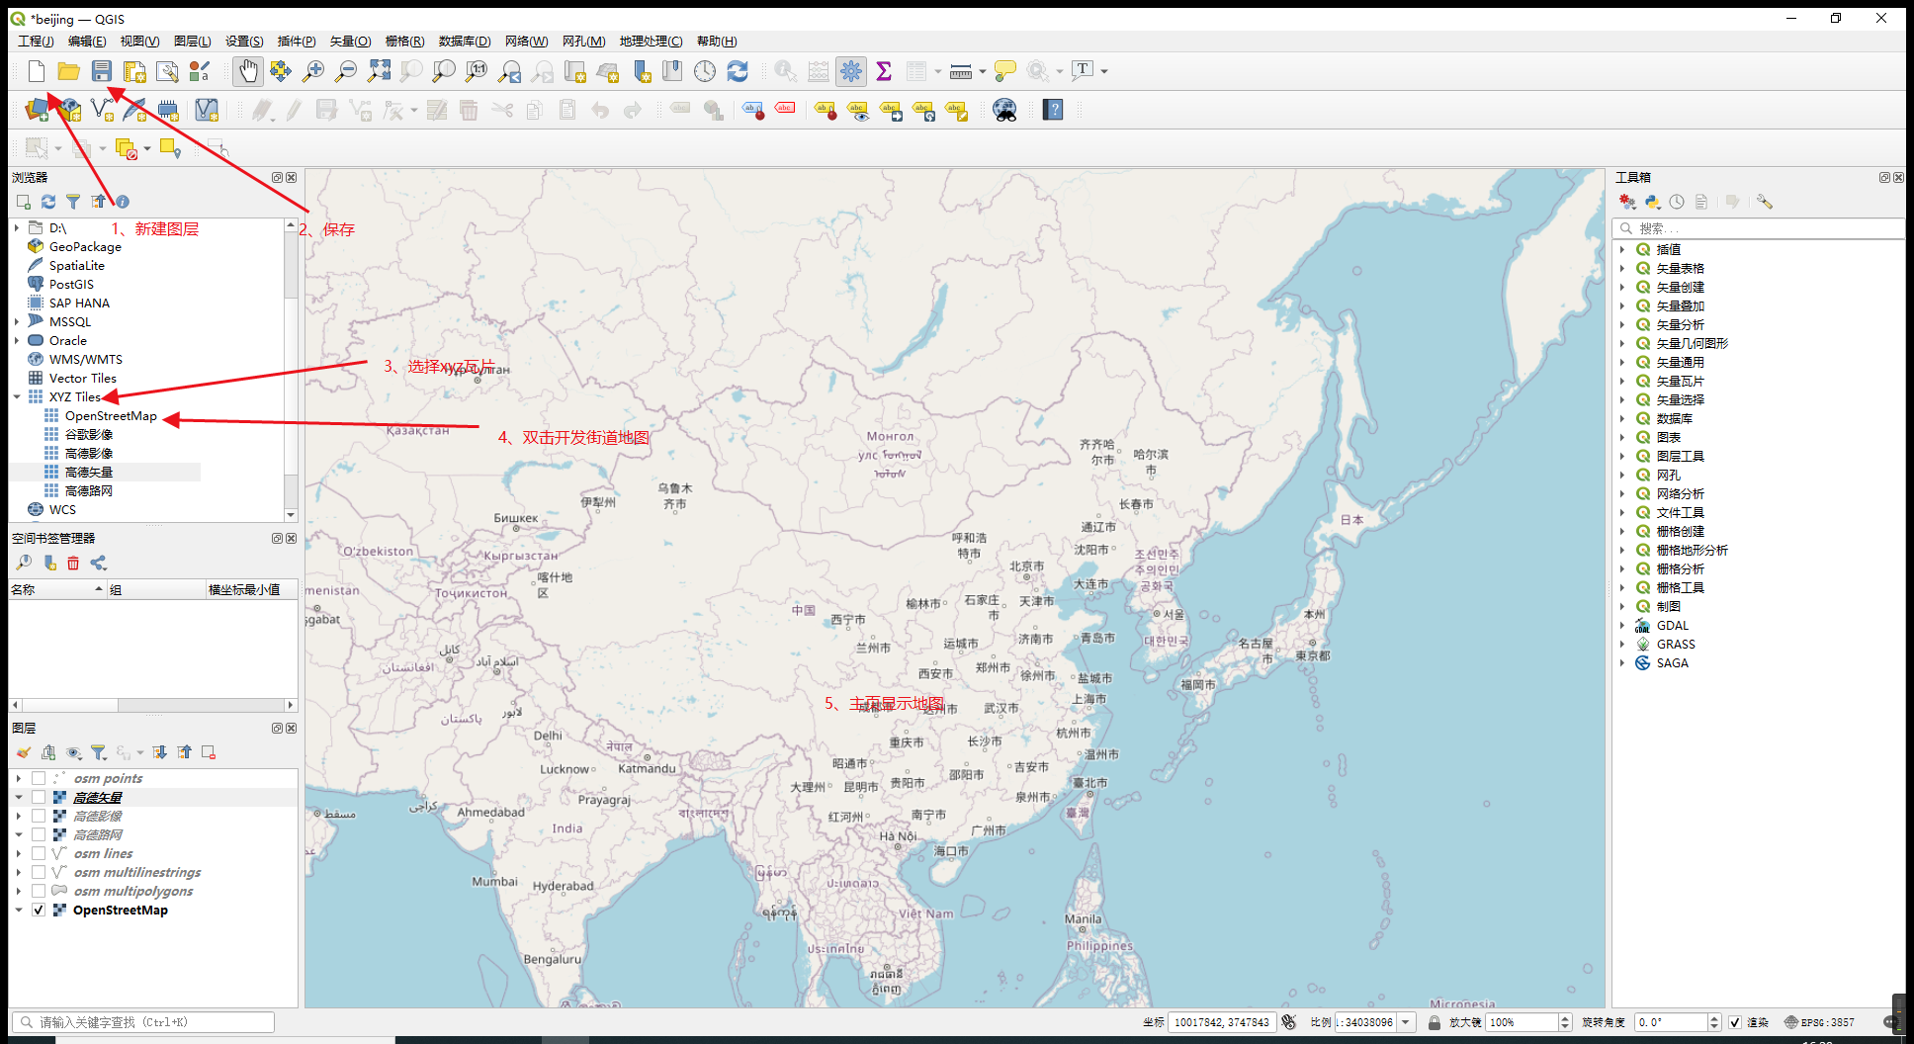The width and height of the screenshot is (1914, 1044).
Task: Select the Pan Map hand tool
Action: click(248, 71)
